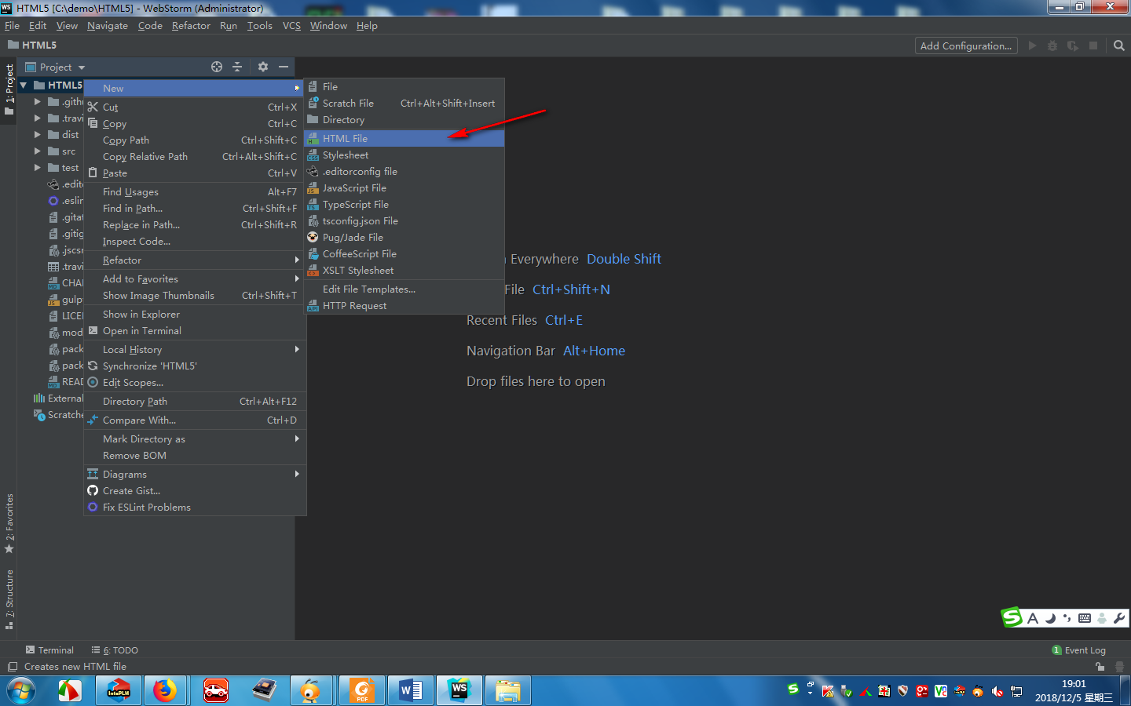Choose JavaScript File in New submenu
The height and width of the screenshot is (706, 1131).
click(x=404, y=188)
